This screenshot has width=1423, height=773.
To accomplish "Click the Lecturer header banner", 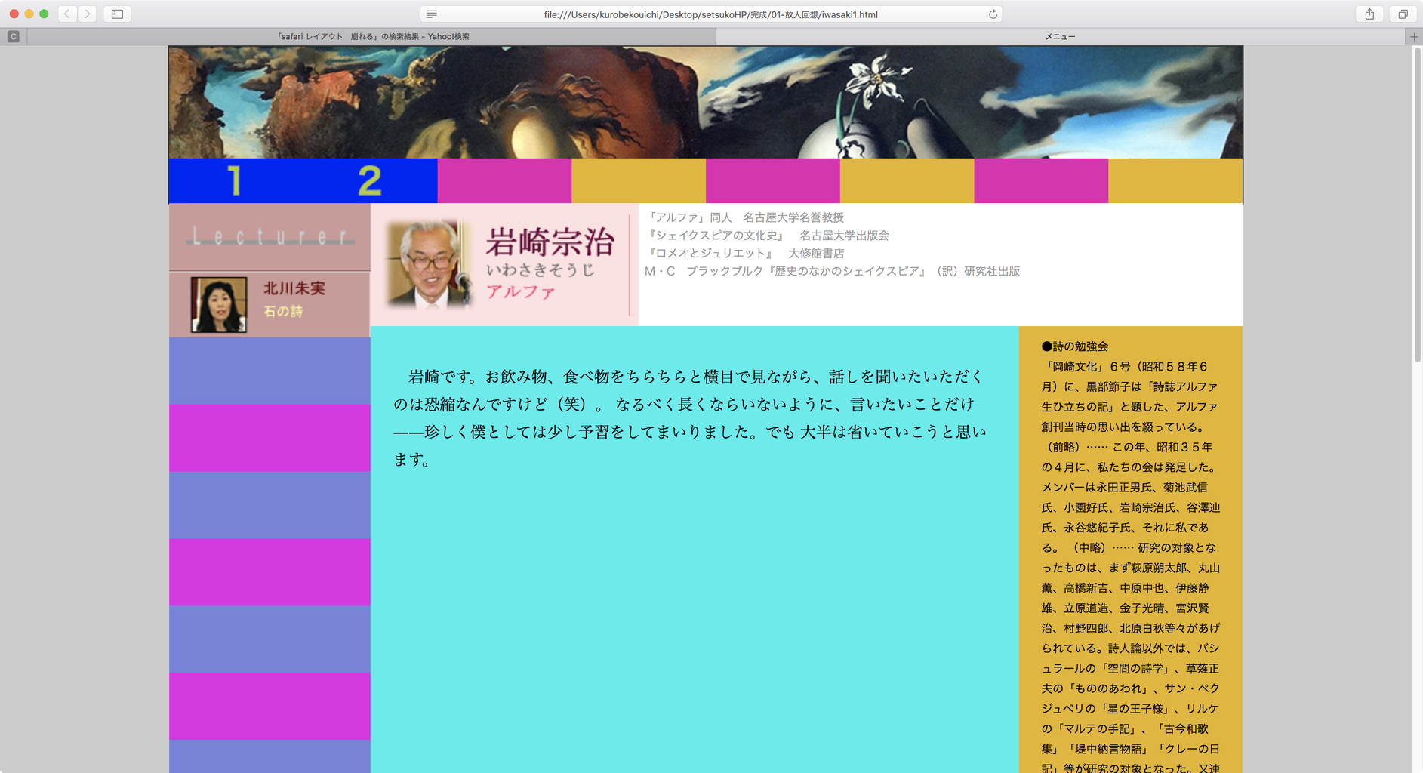I will pos(269,236).
